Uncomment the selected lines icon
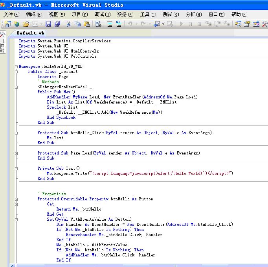Viewport: 268px width, 267px height. pyautogui.click(x=119, y=24)
